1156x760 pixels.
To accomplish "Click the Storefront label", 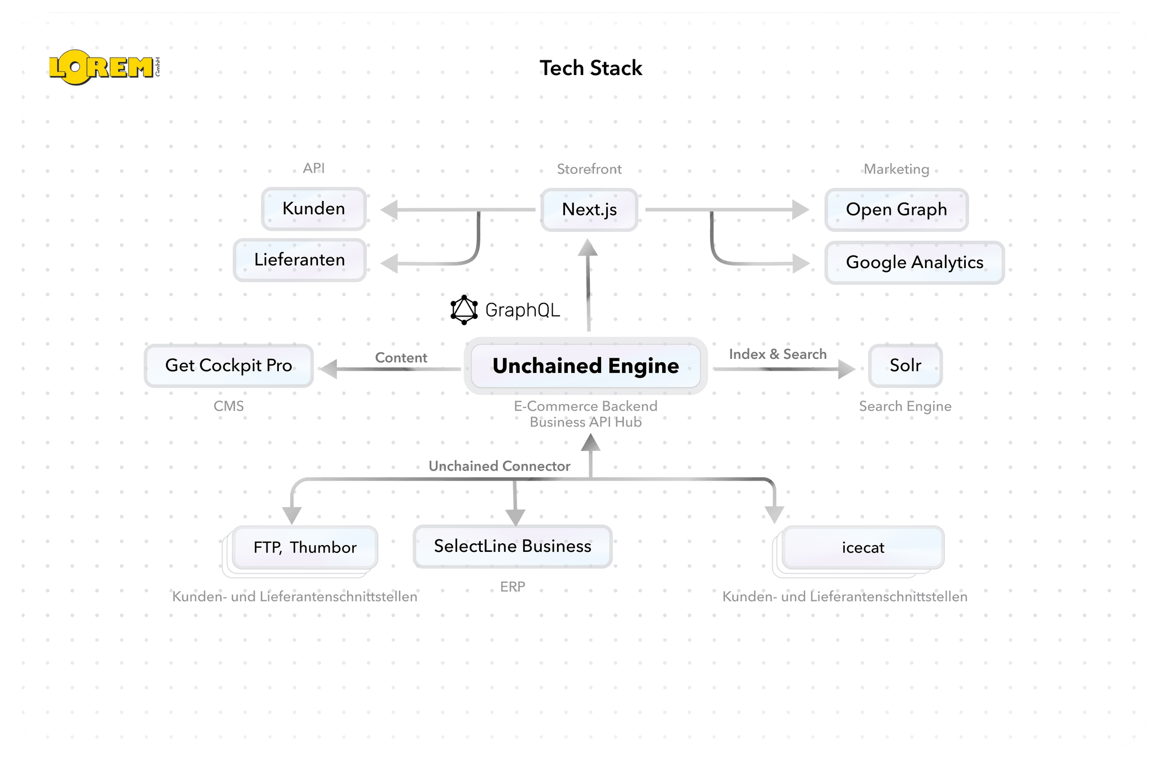I will [x=589, y=169].
